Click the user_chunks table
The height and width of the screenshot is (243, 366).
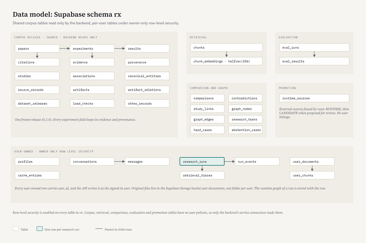(x=312, y=175)
